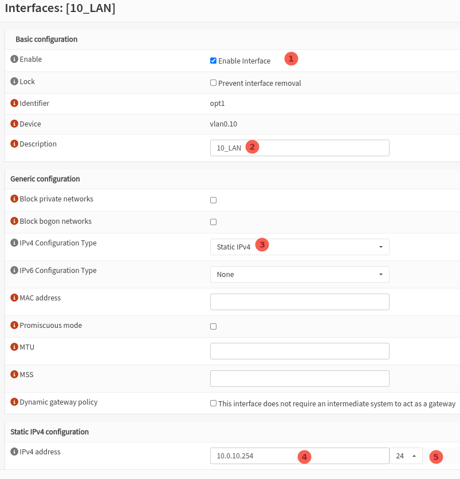Toggle Promiscuous mode on
Screen dimensions: 460x479
(x=213, y=326)
